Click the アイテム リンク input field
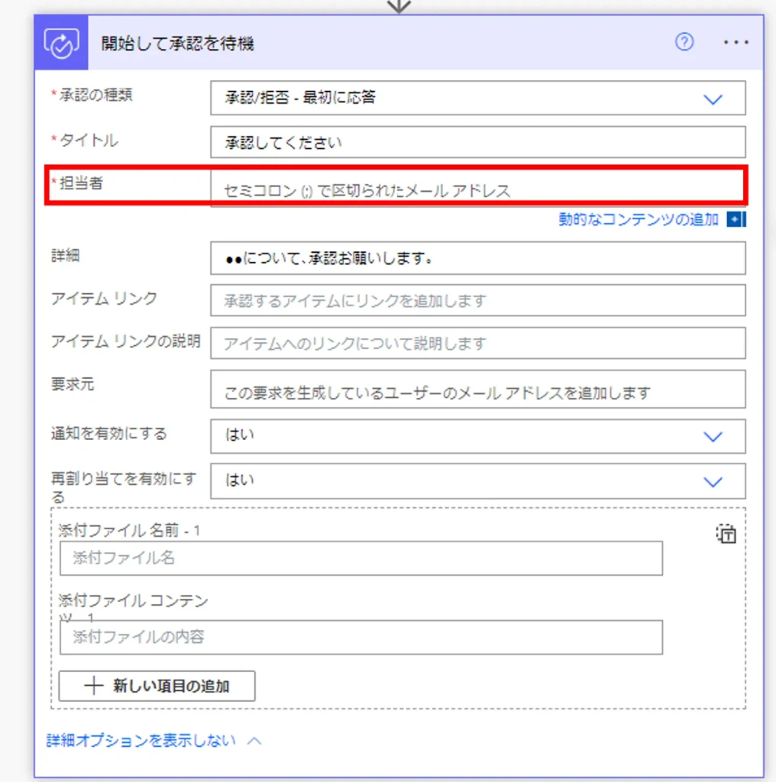This screenshot has height=782, width=776. click(477, 301)
